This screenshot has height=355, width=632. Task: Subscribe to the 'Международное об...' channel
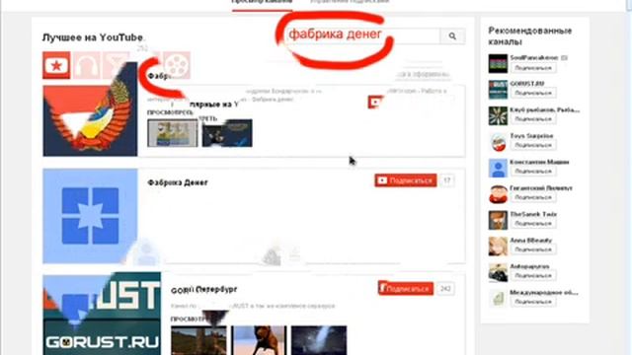533,302
